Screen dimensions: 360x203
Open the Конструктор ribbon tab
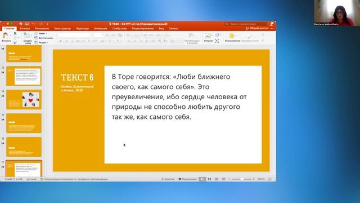point(62,29)
